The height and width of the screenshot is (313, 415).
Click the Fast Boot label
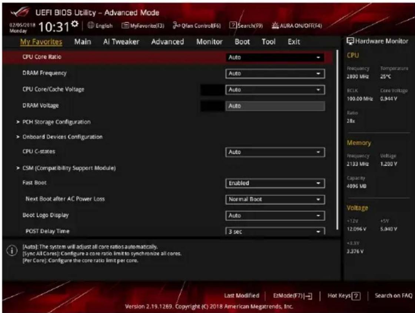(34, 183)
